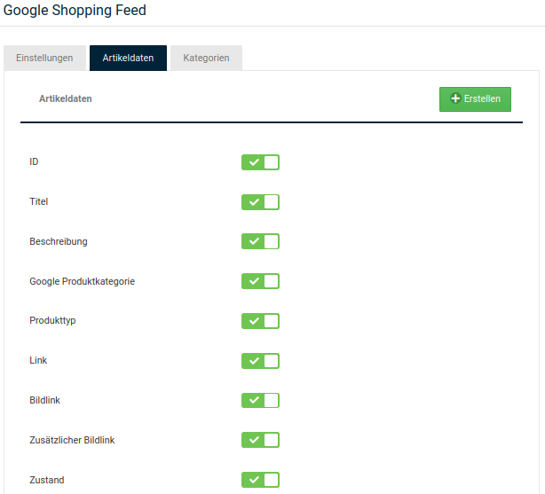Switch to the Einstellungen tab
The image size is (545, 494).
click(x=45, y=58)
